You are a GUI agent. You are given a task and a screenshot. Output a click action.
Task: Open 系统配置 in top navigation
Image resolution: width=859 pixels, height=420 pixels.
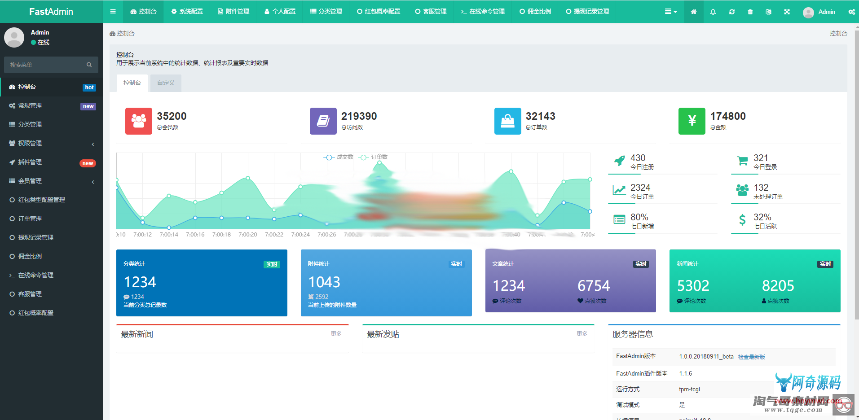tap(187, 12)
